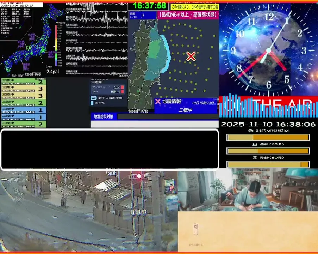
Task: Click the red square next to depth 10km
Action: [x=122, y=92]
